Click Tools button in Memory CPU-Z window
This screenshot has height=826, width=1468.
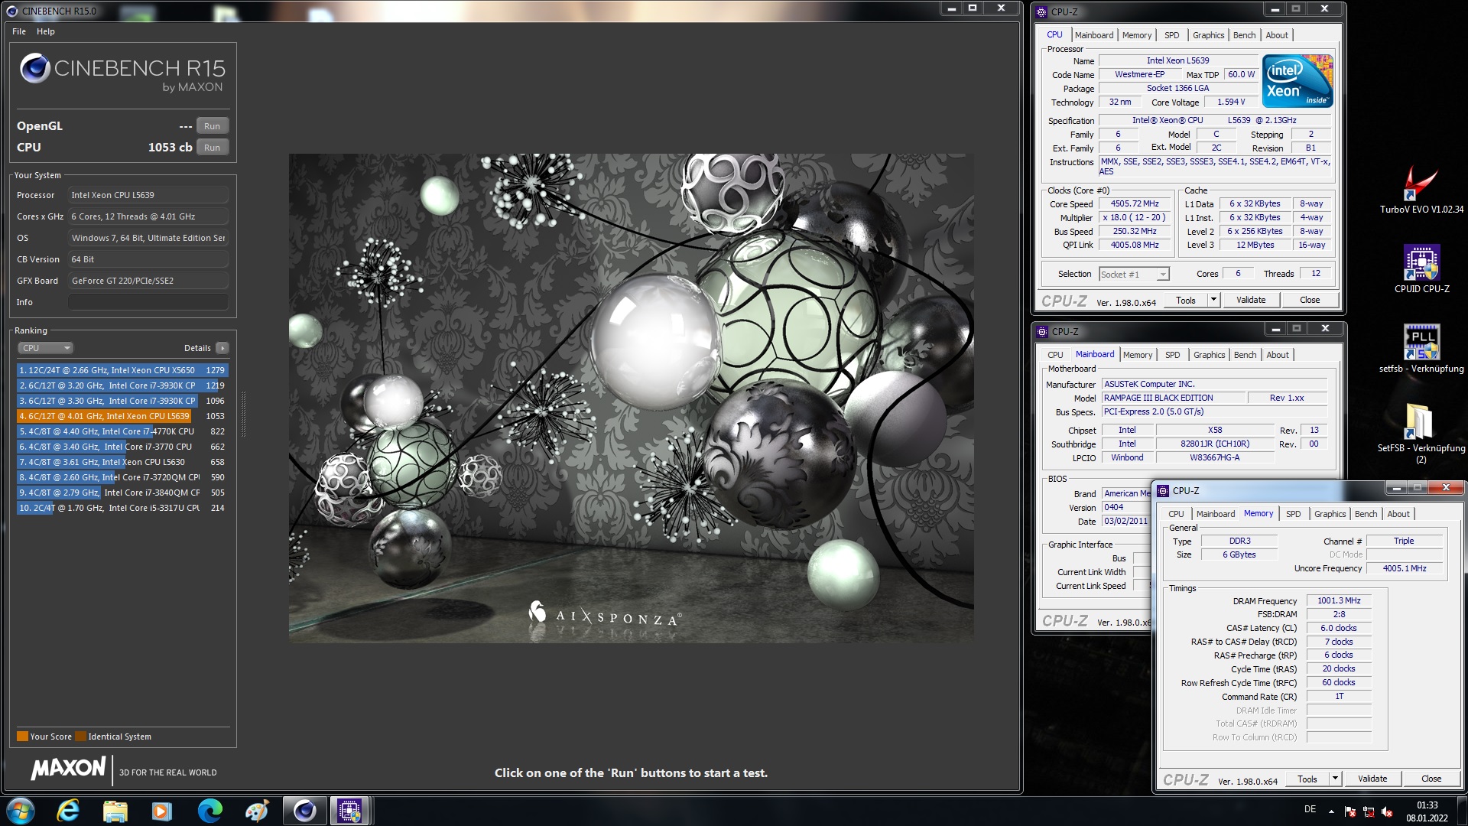(x=1307, y=779)
